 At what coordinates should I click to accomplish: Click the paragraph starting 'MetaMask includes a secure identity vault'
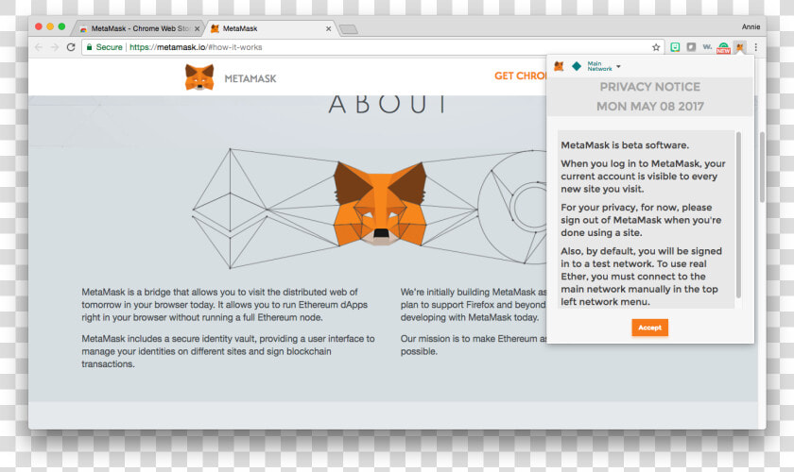(228, 351)
